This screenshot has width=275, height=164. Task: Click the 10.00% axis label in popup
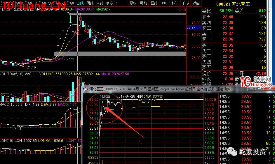[x=210, y=99]
